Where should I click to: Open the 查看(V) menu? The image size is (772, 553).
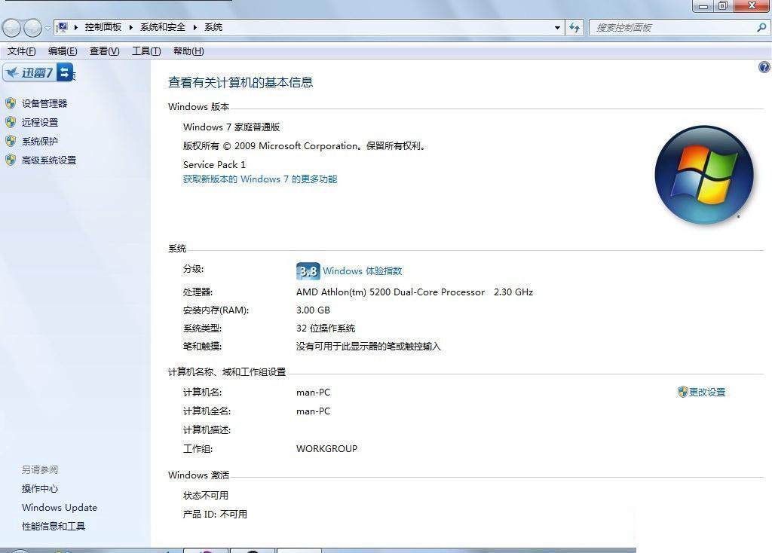pos(104,51)
